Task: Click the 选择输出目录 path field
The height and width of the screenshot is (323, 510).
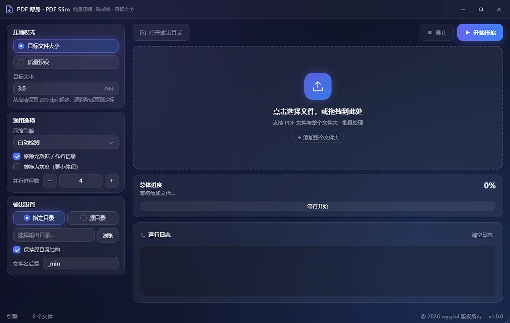Action: [x=54, y=235]
